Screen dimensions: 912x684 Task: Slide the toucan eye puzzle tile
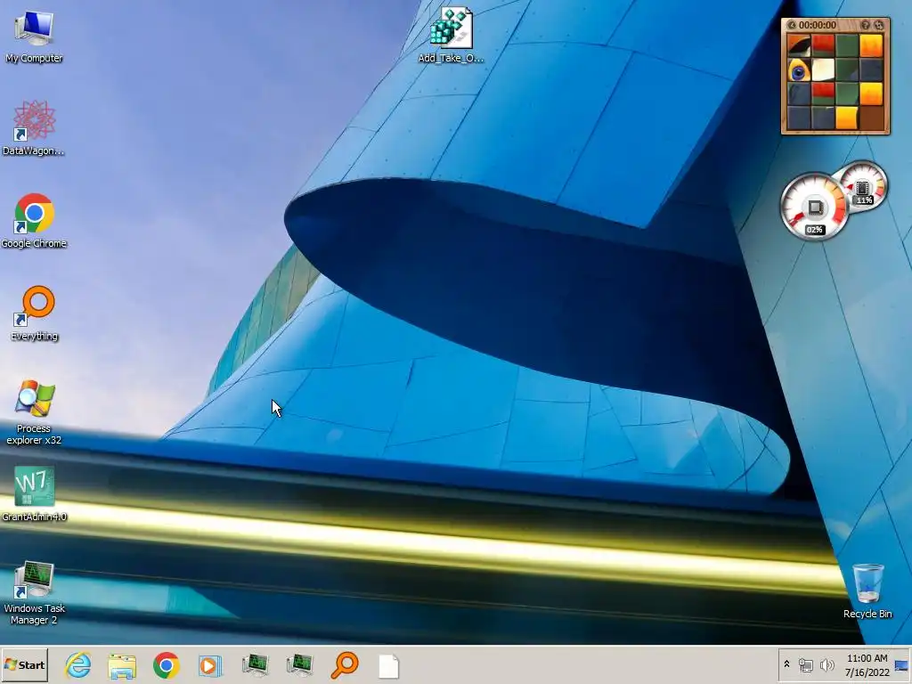799,70
